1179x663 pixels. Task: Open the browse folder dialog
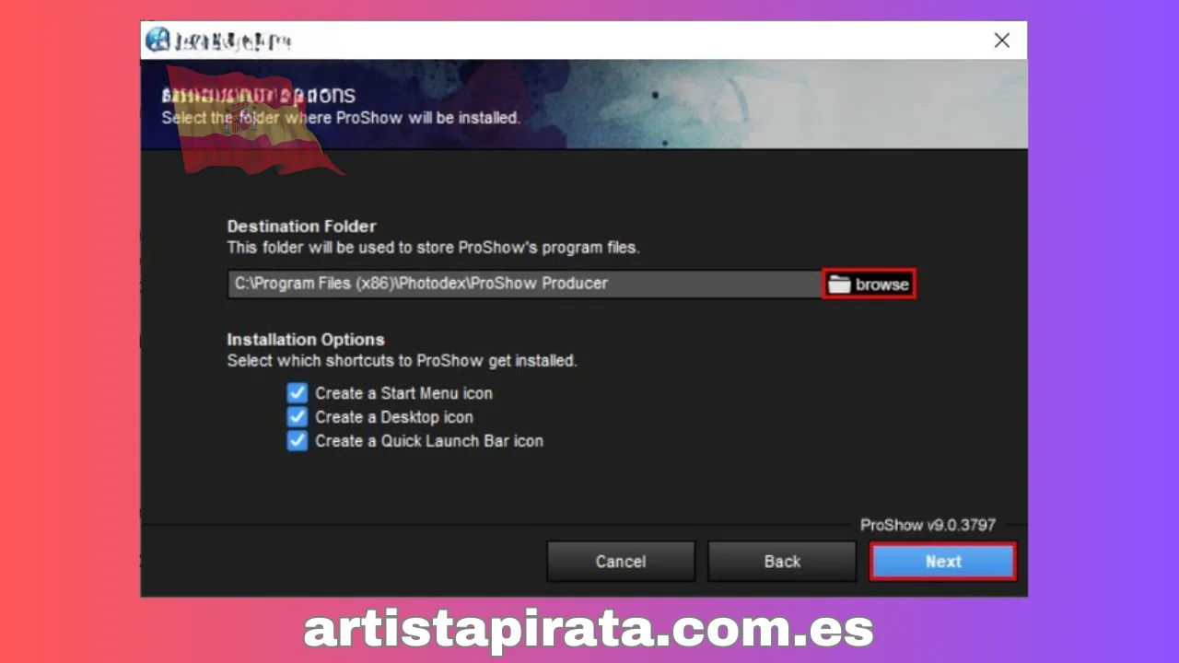coord(869,285)
